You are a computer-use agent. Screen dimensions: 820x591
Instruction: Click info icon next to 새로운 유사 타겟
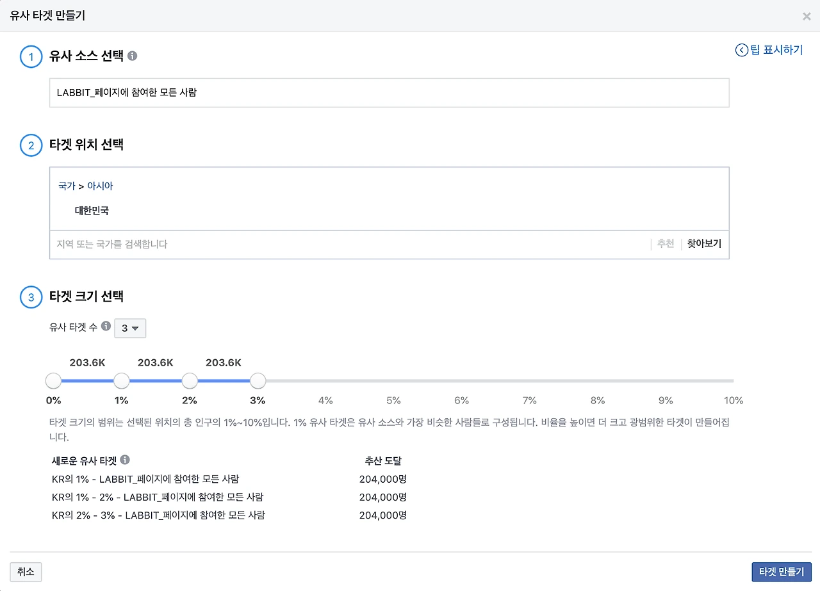[x=125, y=460]
